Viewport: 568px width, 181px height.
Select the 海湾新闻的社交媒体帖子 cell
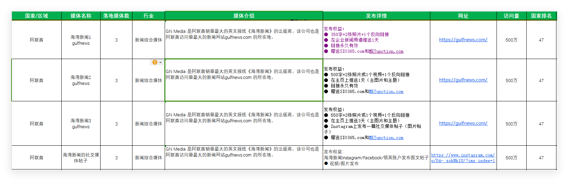pyautogui.click(x=81, y=158)
